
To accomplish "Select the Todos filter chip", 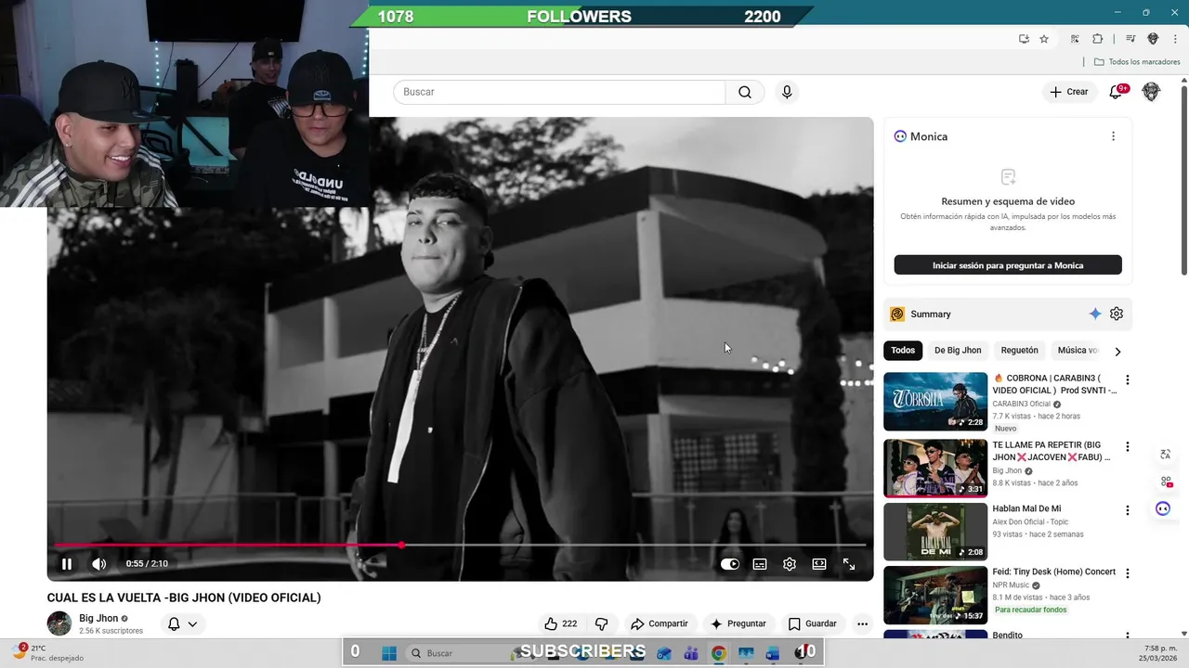I will 903,351.
